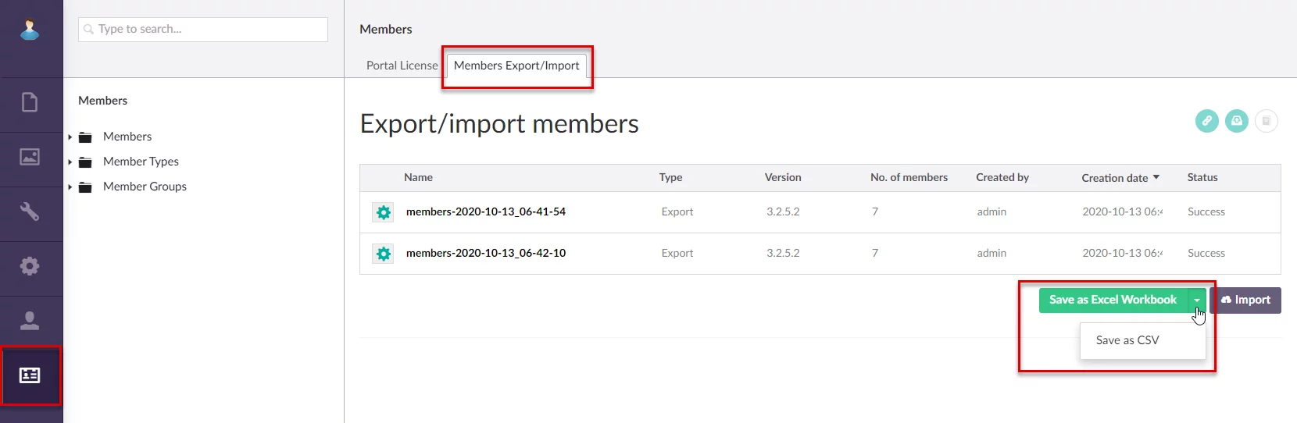The width and height of the screenshot is (1297, 423).
Task: Open the Users section person icon
Action: click(x=30, y=321)
